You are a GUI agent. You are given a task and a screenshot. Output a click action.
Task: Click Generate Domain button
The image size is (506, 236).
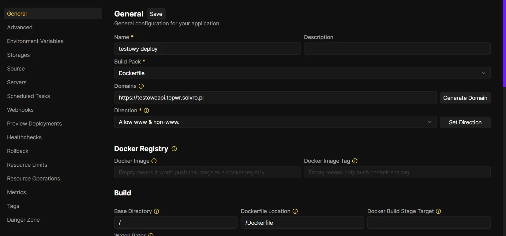465,98
